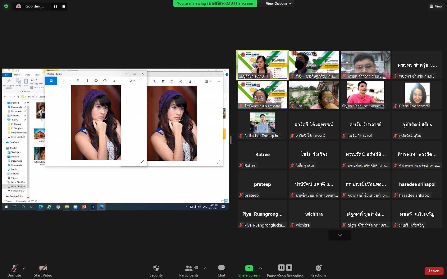Select the Jira participant video tile
Viewport: 447px width, 279px height.
314,95
